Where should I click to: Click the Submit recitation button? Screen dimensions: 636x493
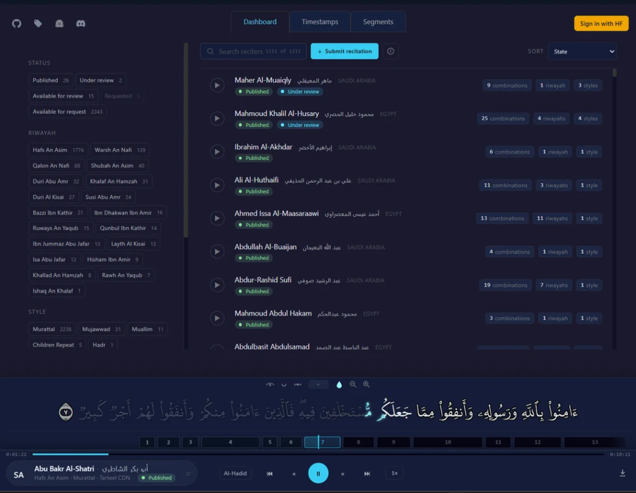coord(344,51)
